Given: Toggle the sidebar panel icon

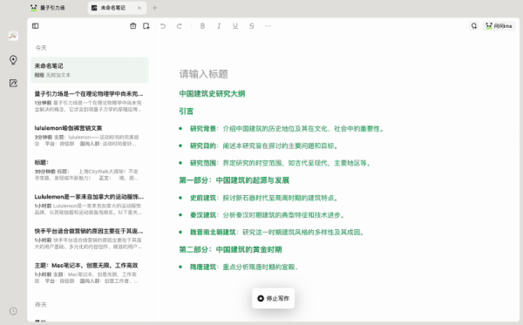Looking at the screenshot, I should (x=36, y=26).
